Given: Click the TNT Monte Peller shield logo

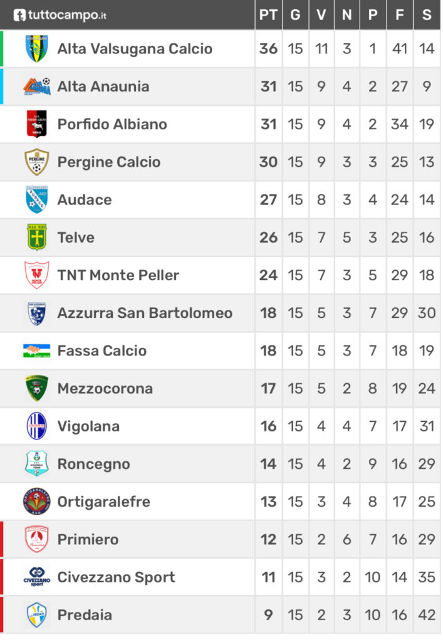Looking at the screenshot, I should [37, 275].
